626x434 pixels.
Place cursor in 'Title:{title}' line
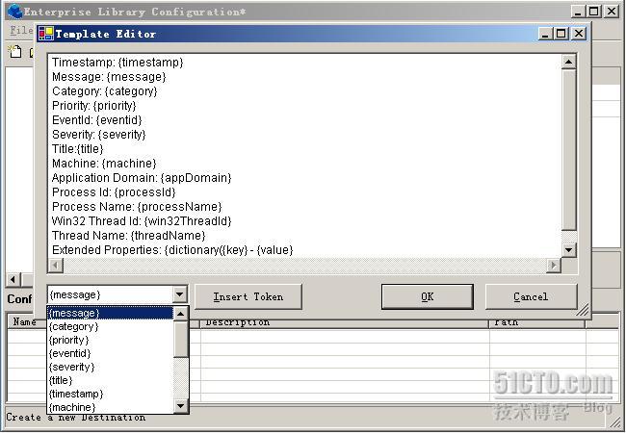[x=78, y=149]
